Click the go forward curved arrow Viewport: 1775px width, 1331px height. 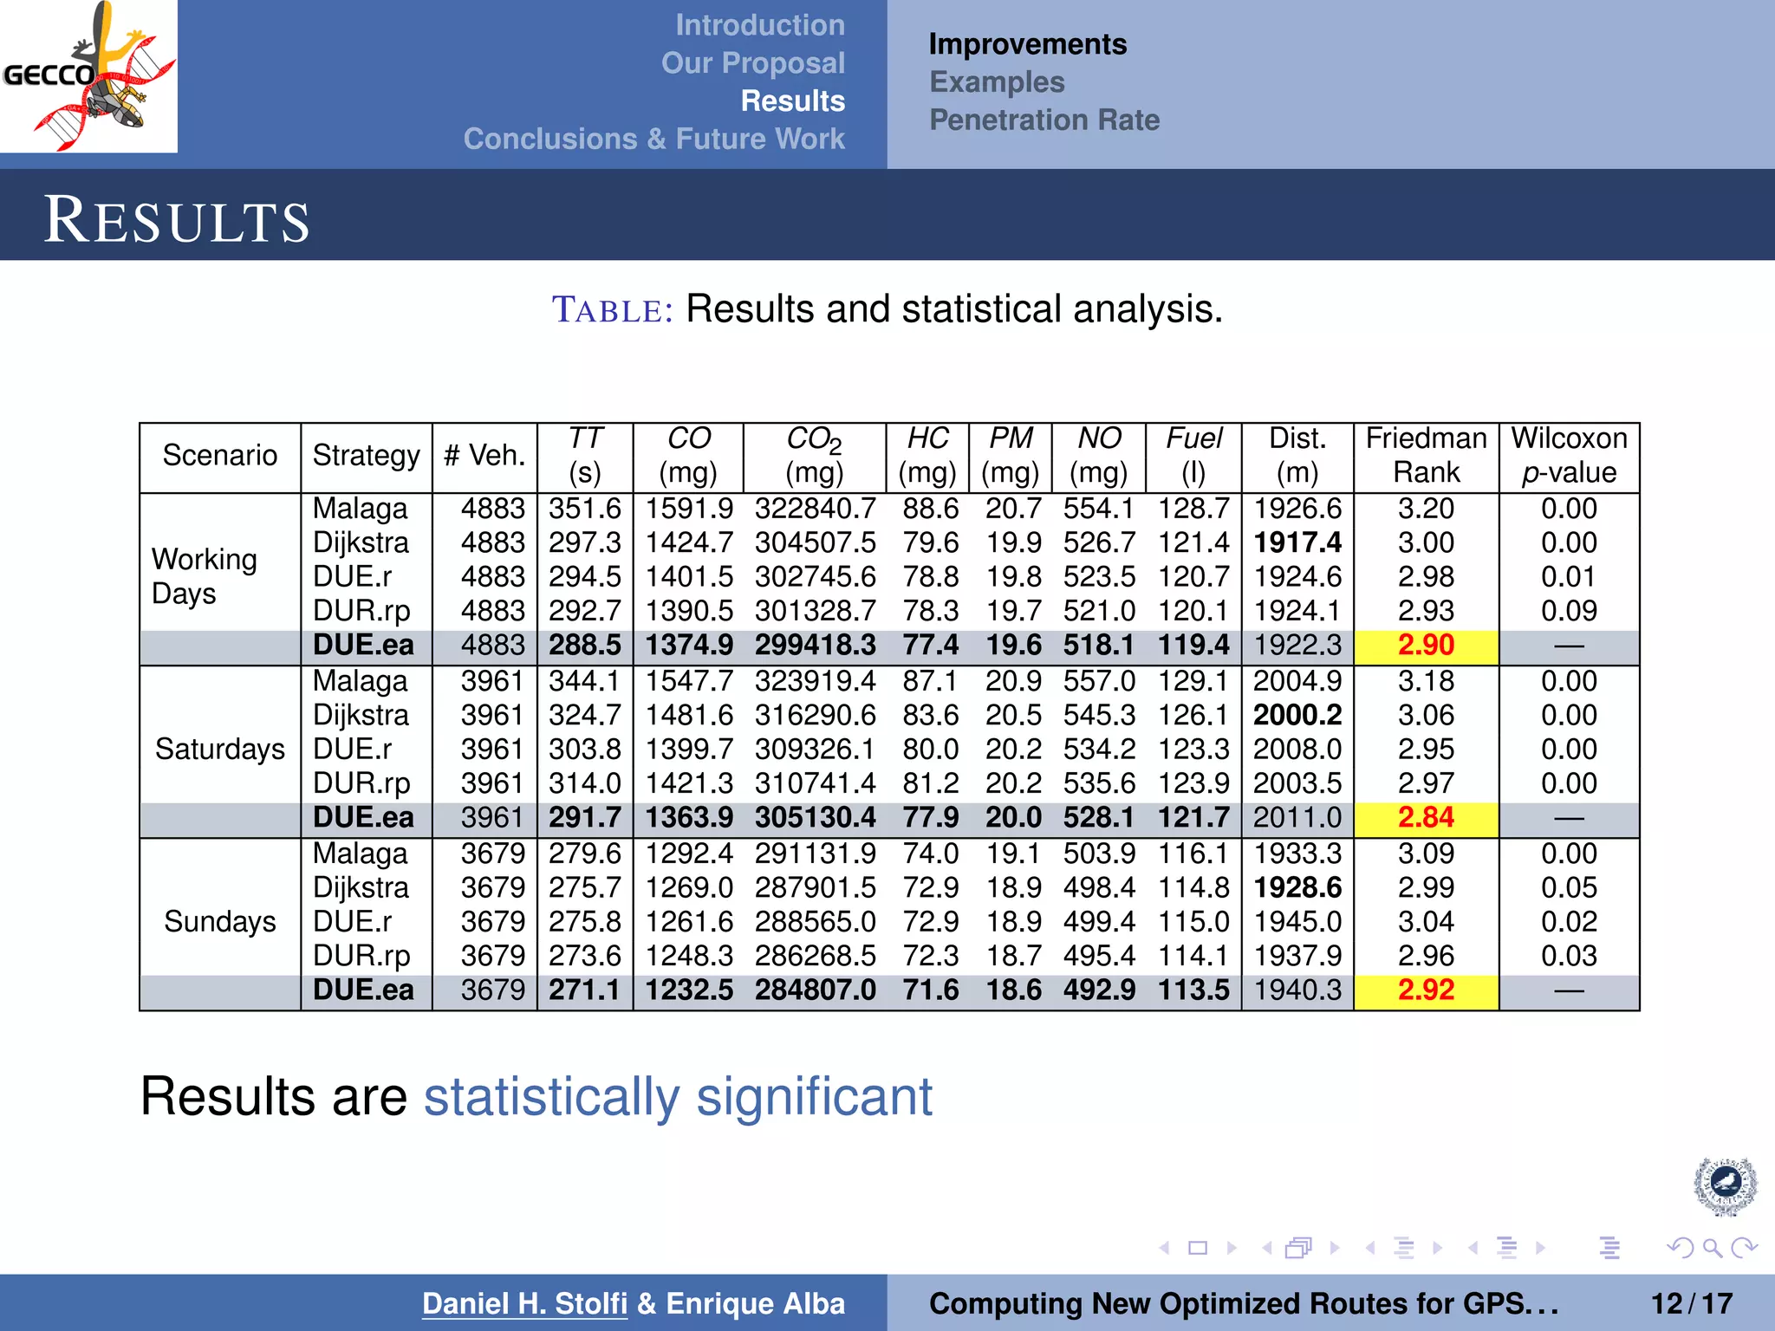tap(1744, 1248)
